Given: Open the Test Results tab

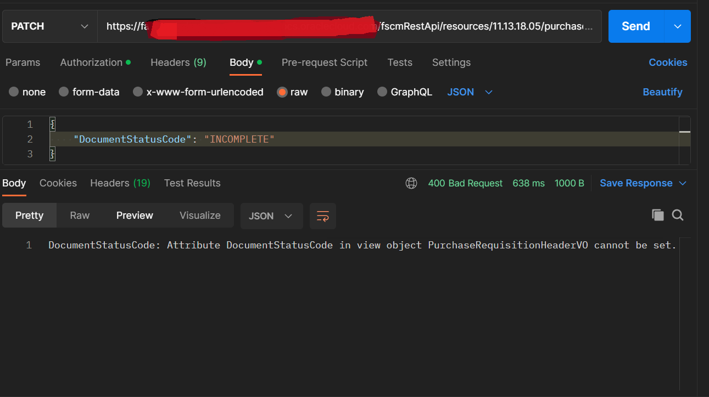Looking at the screenshot, I should click(192, 183).
